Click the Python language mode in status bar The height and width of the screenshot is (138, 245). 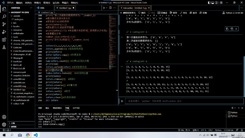[x=218, y=130]
